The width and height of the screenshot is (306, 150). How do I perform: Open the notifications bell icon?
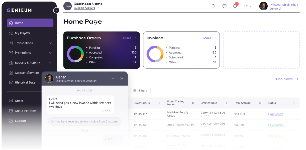[235, 6]
